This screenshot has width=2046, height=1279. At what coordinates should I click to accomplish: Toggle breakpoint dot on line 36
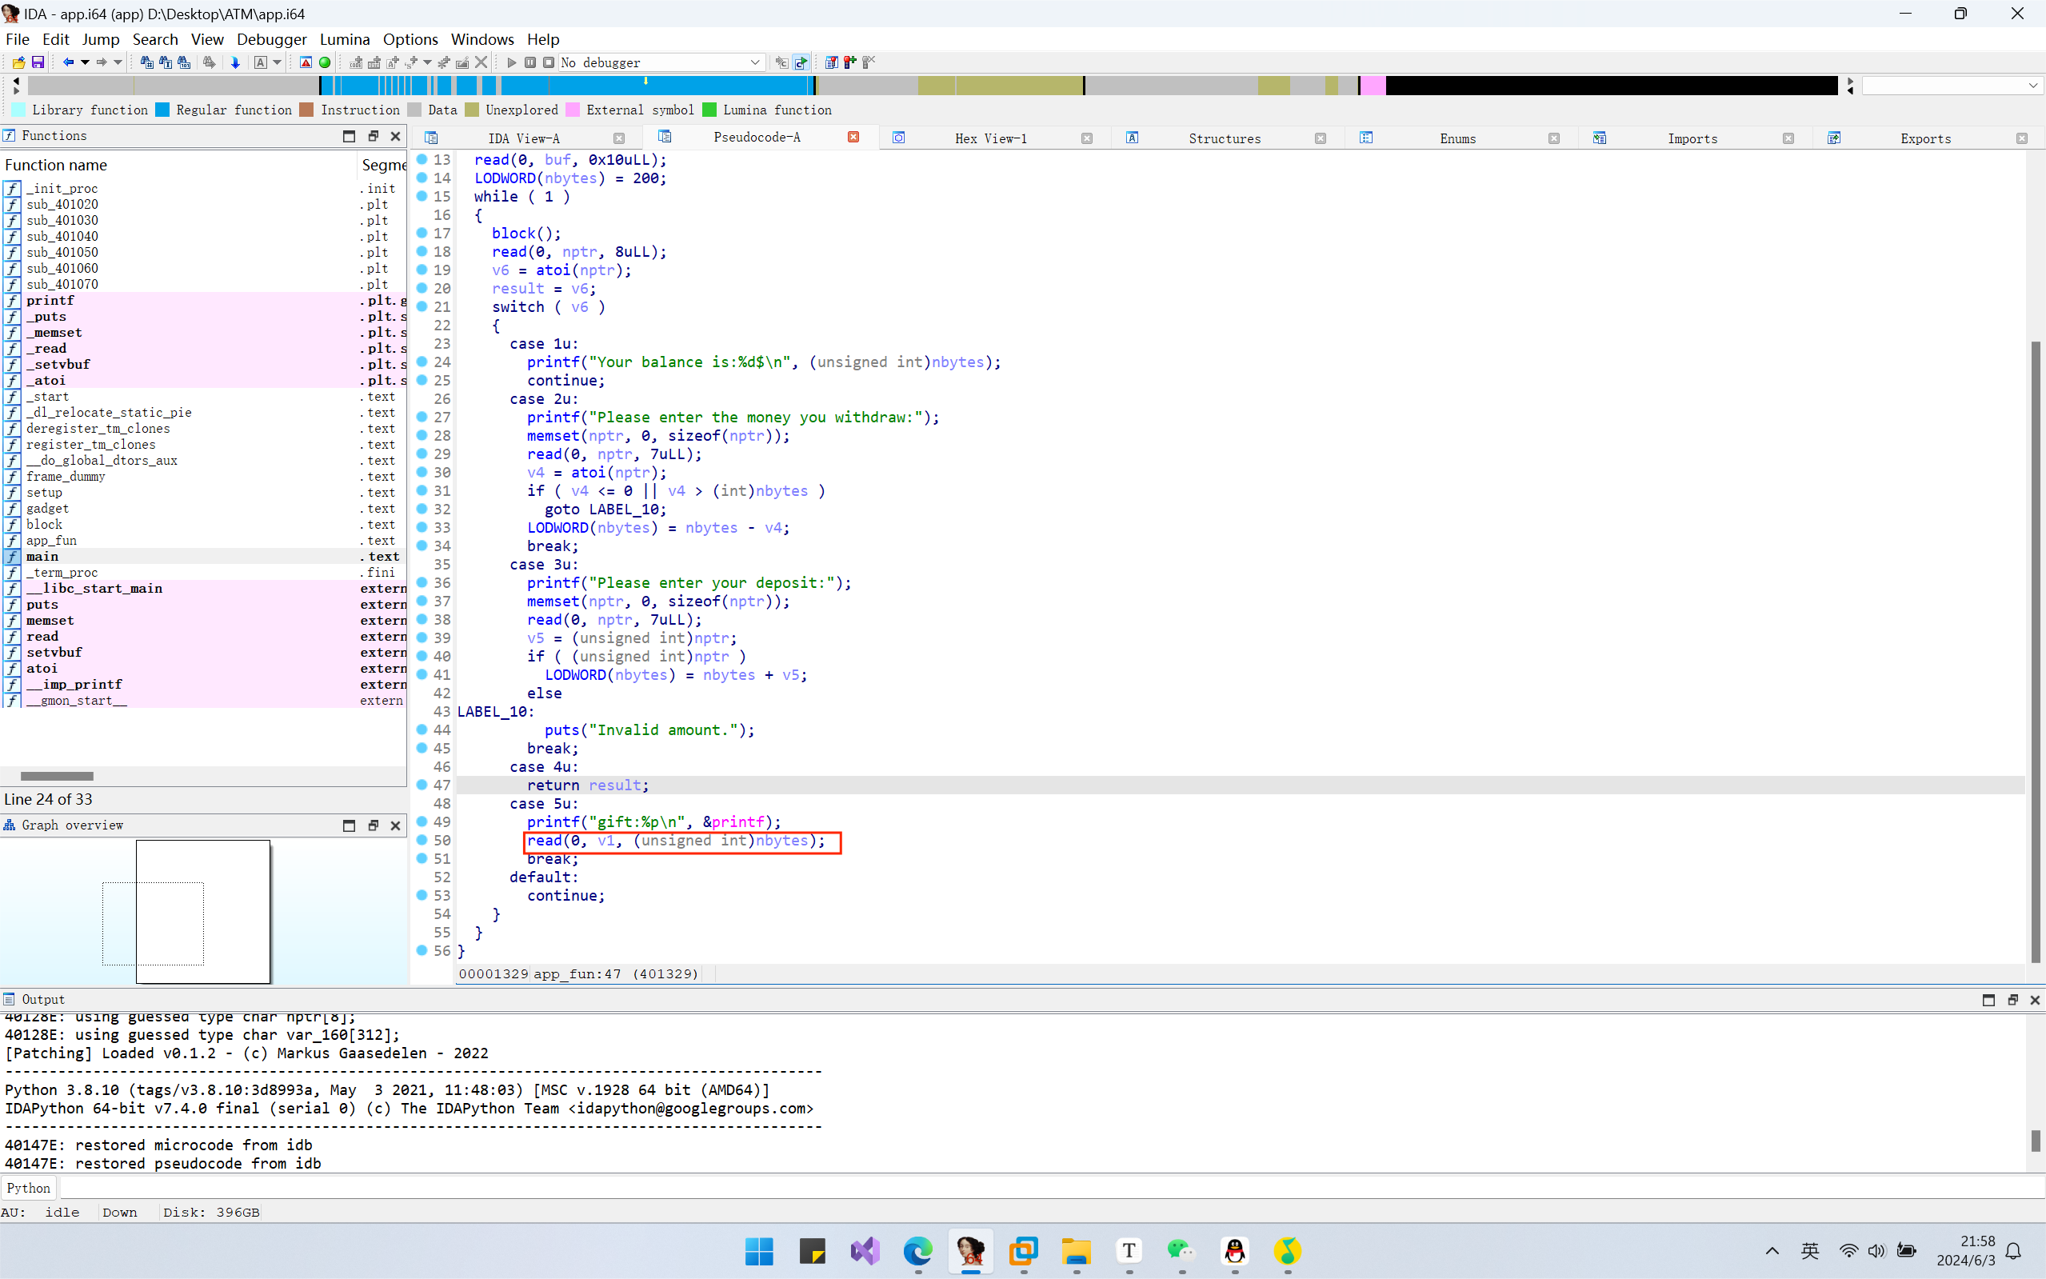(x=422, y=583)
